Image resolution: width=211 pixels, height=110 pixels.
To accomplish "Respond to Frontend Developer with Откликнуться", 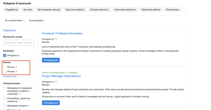I will (x=51, y=60).
